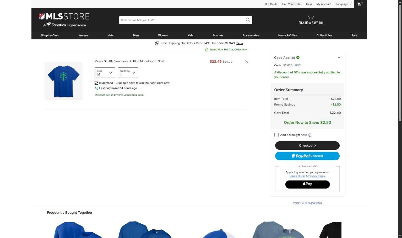Check out with Apple Pay
This screenshot has height=238, width=402.
(307, 184)
